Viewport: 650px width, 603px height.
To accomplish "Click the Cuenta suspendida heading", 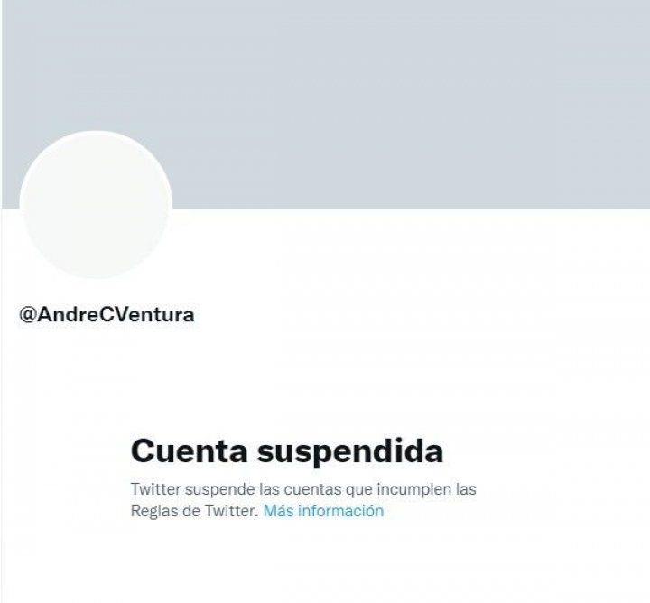I will [x=287, y=451].
